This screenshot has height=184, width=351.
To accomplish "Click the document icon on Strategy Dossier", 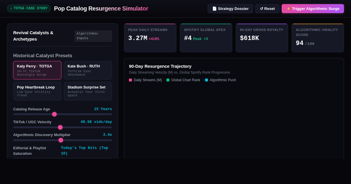I will [214, 8].
